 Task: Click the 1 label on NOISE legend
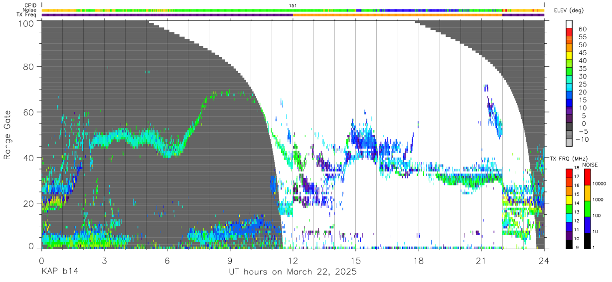tap(594, 247)
